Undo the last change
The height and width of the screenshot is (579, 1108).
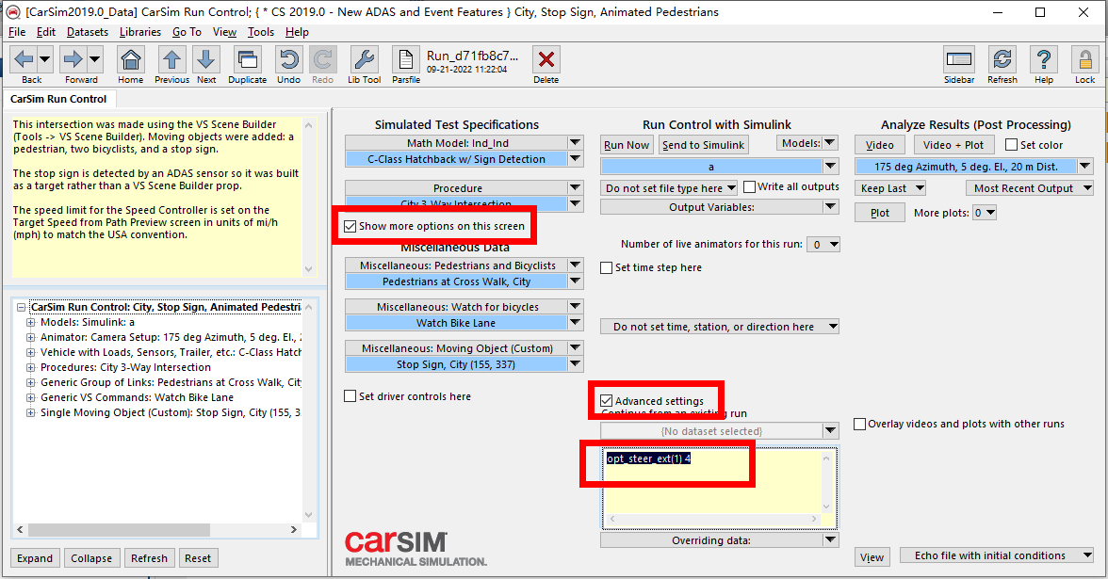point(288,59)
